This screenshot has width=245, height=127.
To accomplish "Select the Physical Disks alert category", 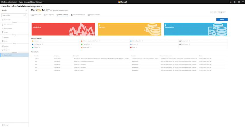I will pyautogui.click(x=86, y=44).
